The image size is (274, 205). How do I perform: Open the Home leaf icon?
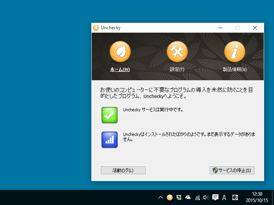pyautogui.click(x=120, y=52)
